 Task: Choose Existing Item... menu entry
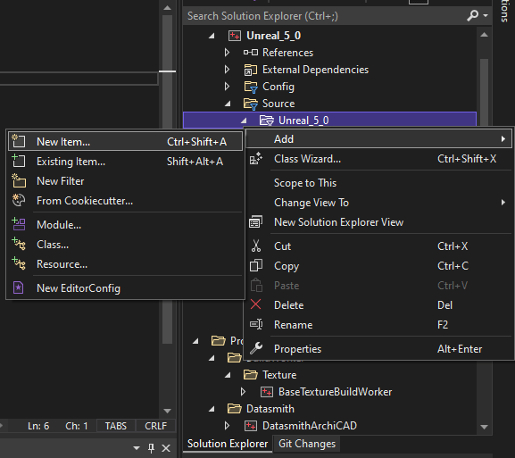click(125, 162)
